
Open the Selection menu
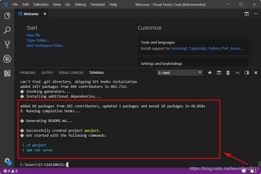[41, 4]
